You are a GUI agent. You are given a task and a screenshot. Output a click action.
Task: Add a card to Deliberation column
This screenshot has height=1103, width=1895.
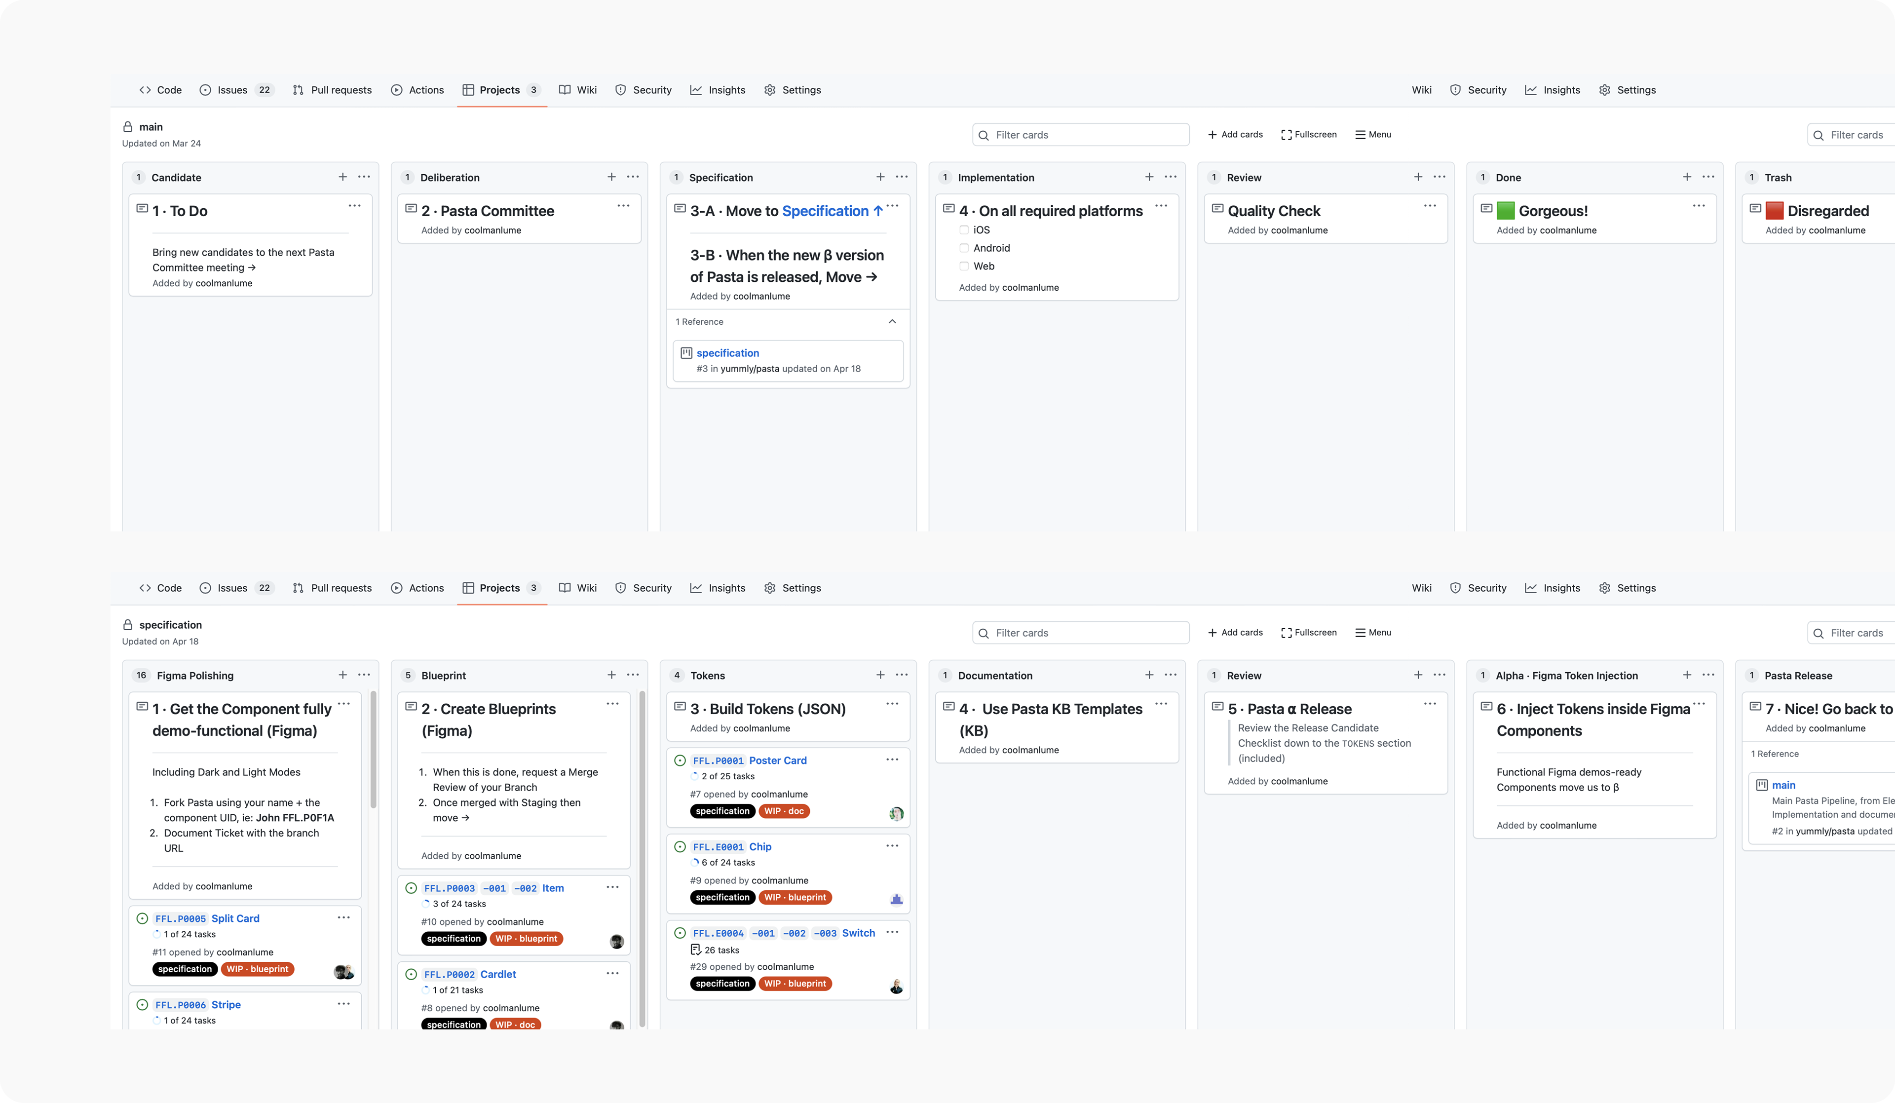pyautogui.click(x=611, y=177)
